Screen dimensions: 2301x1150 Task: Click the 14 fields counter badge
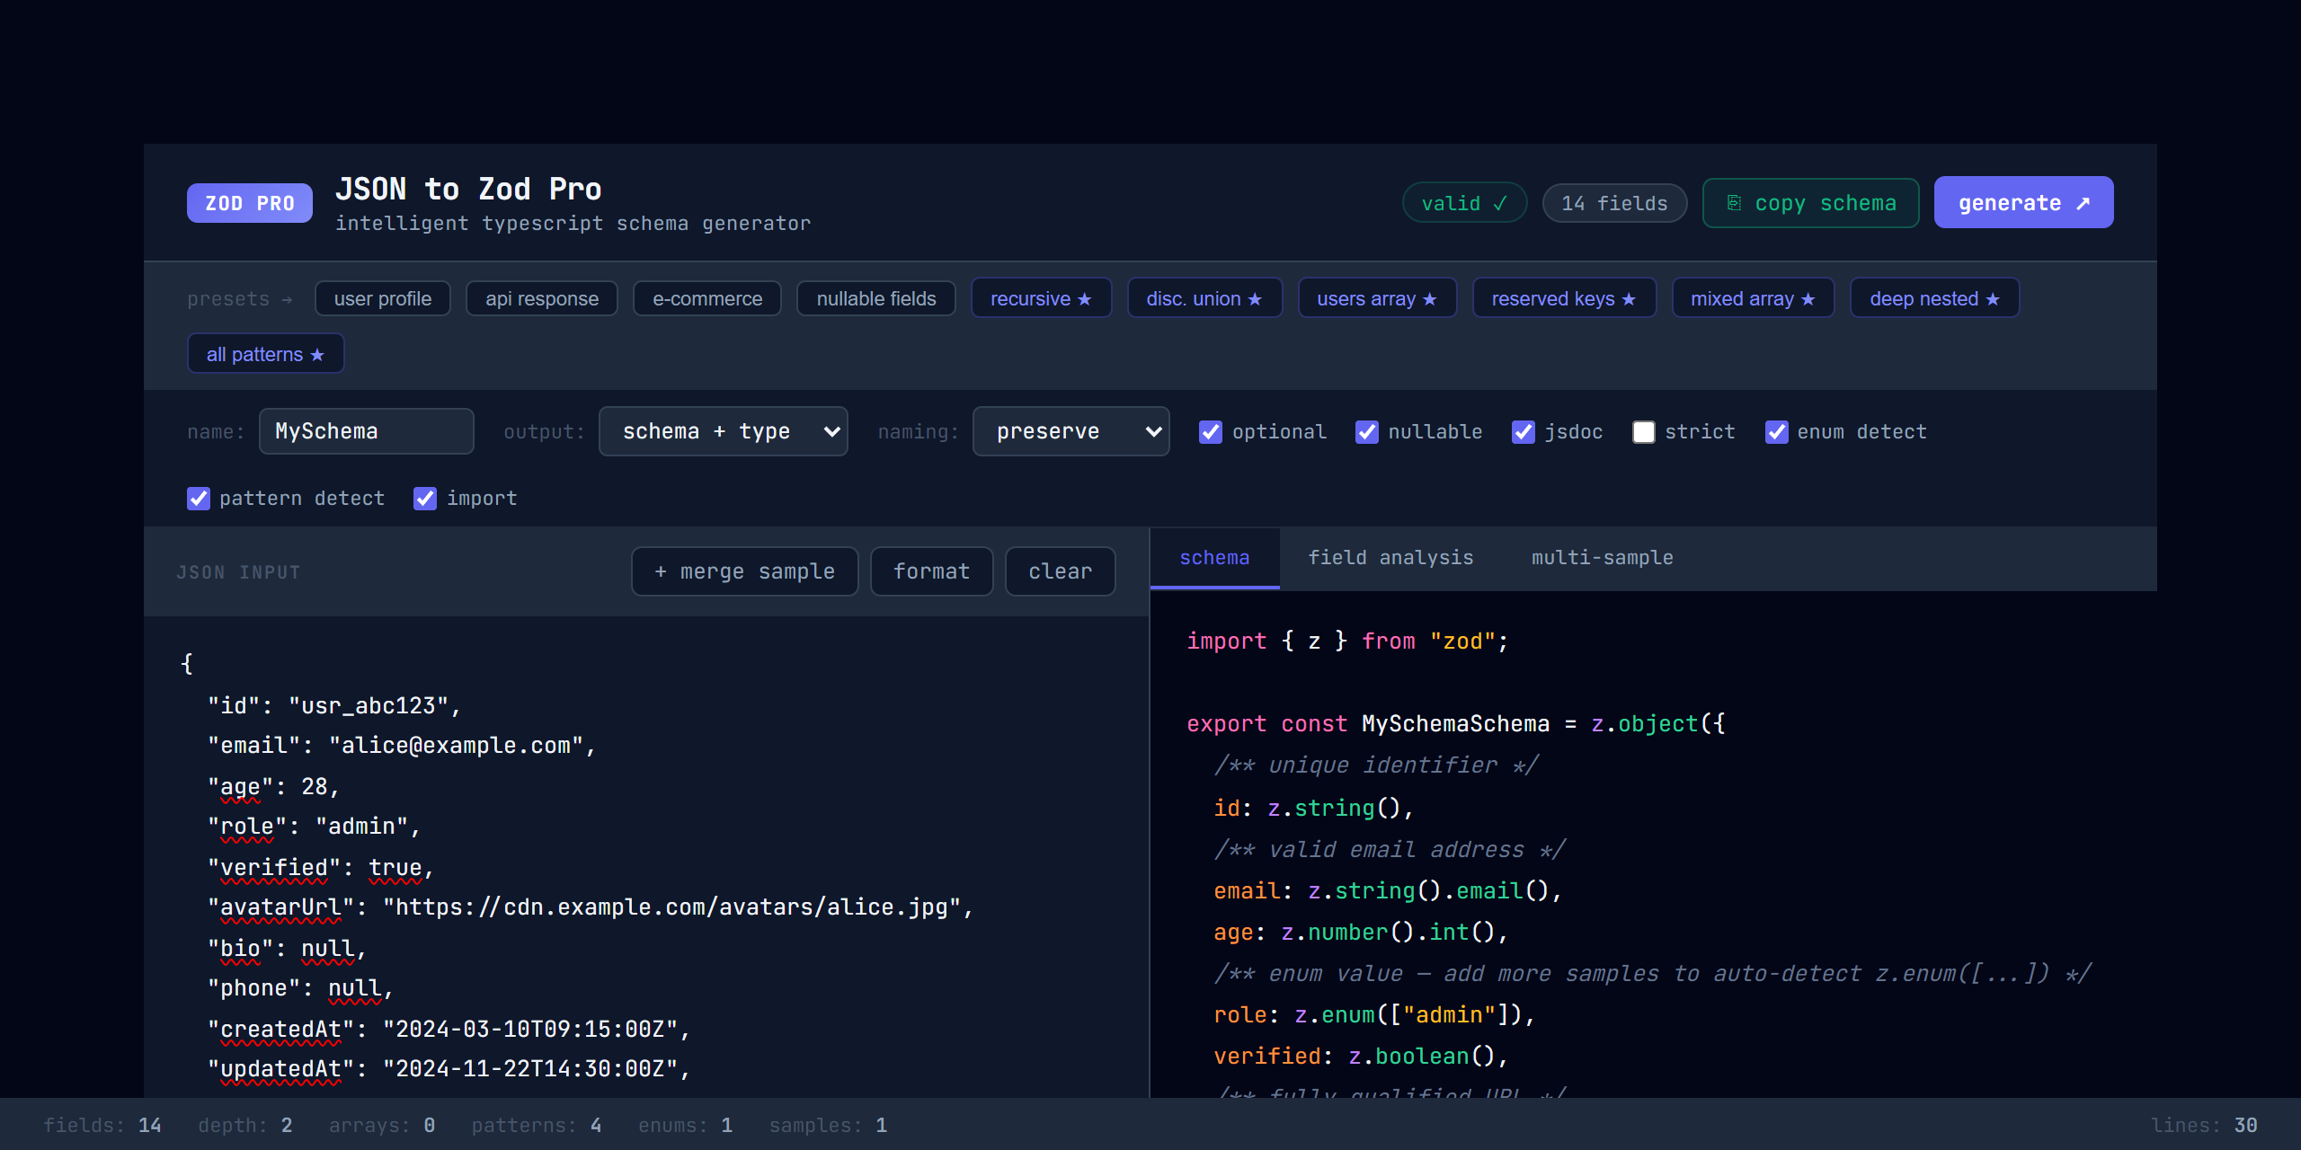tap(1613, 203)
